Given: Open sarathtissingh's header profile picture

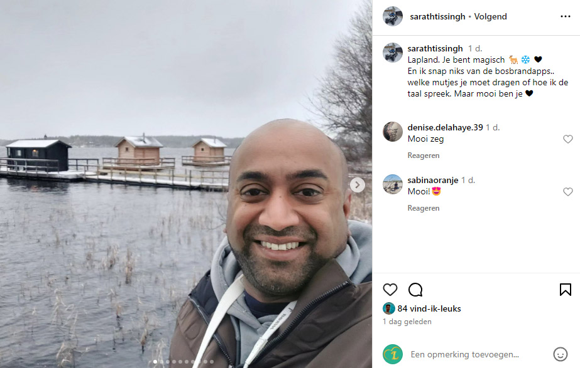Looking at the screenshot, I should 393,16.
